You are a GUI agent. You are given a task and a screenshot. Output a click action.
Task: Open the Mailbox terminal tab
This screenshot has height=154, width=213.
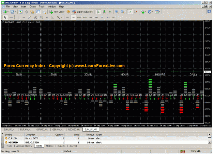50,146
